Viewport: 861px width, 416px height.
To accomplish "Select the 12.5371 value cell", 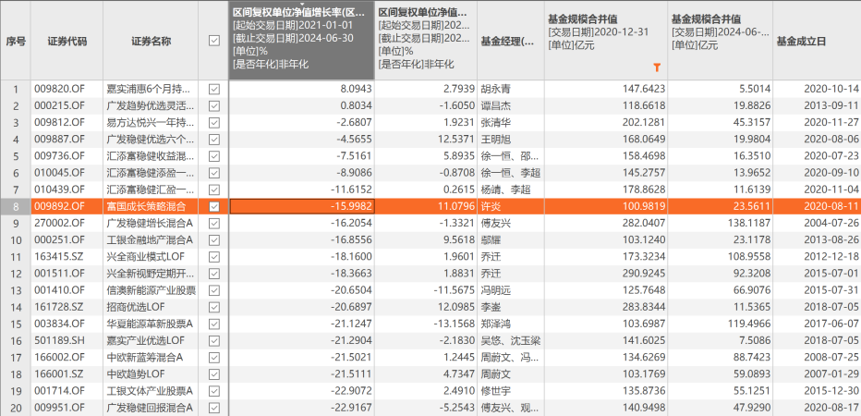I will click(426, 139).
